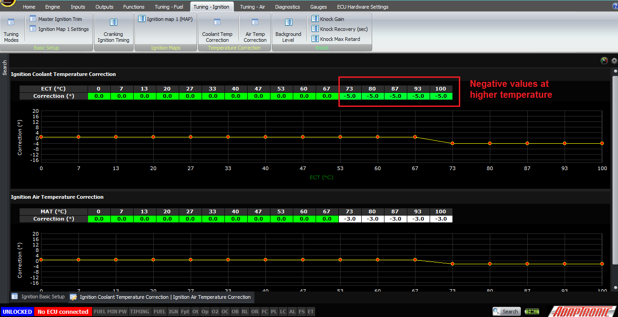Screen dimensions: 618x317
Task: Select coolant correction cell under ECT 67
Action: [x=327, y=96]
